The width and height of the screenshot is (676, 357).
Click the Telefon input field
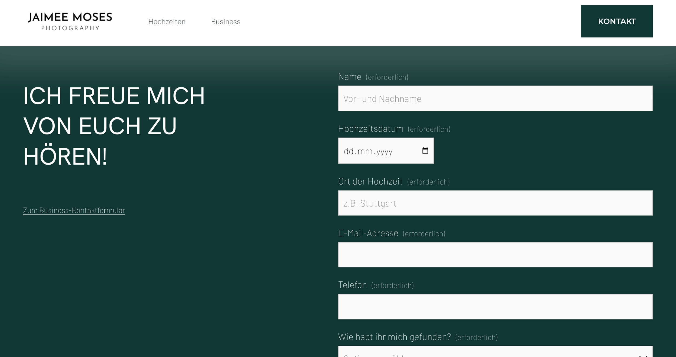tap(495, 307)
